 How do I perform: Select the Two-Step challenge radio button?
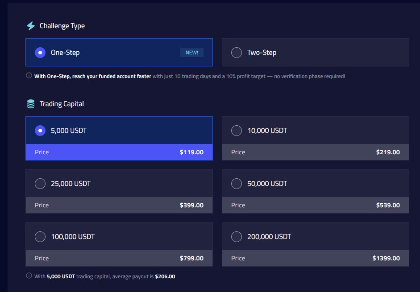[x=237, y=53]
